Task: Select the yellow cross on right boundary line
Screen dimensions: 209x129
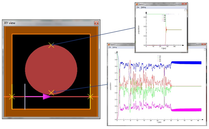Action: coord(90,97)
